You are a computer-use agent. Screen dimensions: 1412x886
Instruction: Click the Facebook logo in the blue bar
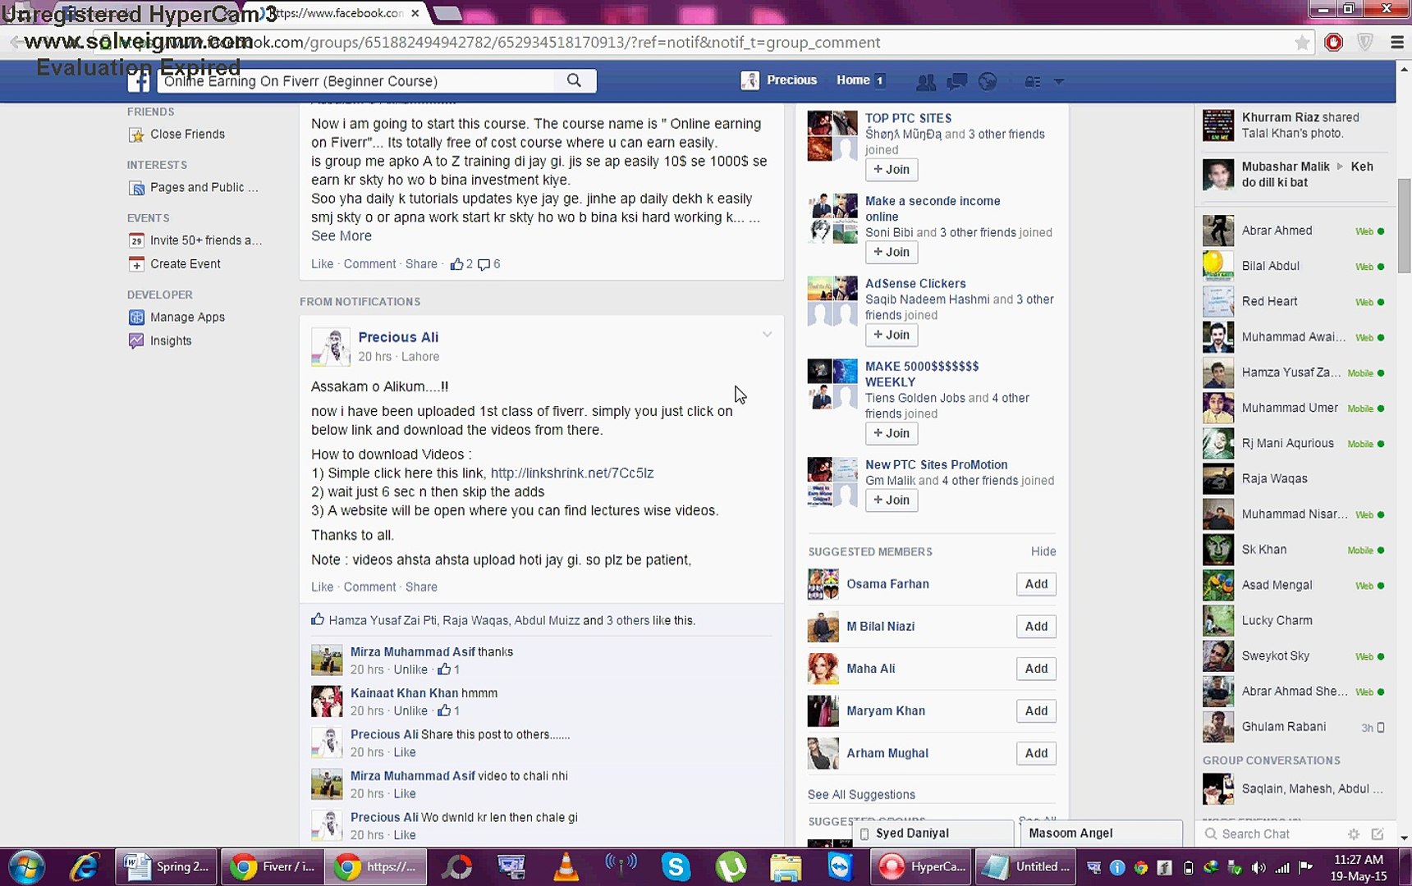139,80
